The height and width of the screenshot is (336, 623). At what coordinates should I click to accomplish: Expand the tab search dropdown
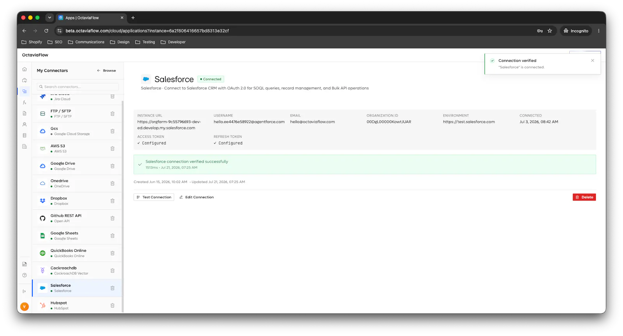[x=49, y=17]
